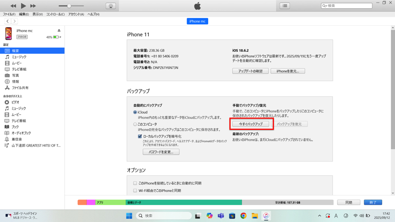Click the fast-forward next-track icon
This screenshot has height=222, width=395.
pyautogui.click(x=33, y=6)
